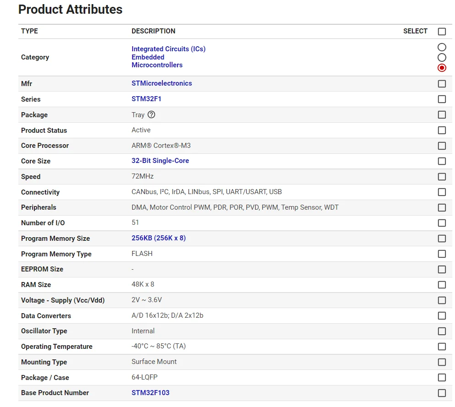Click the 'Surface Mount' value
Image resolution: width=455 pixels, height=407 pixels.
154,362
